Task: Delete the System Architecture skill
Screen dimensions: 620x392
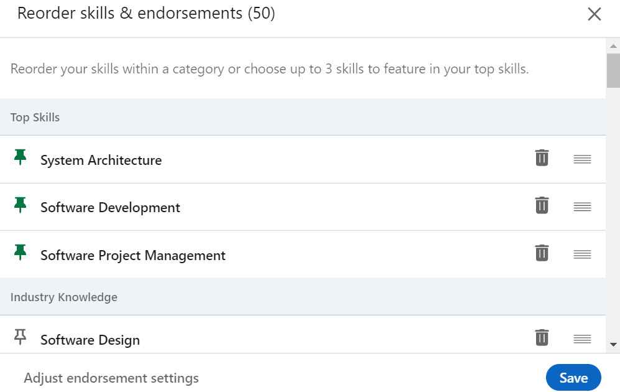Action: click(x=542, y=158)
